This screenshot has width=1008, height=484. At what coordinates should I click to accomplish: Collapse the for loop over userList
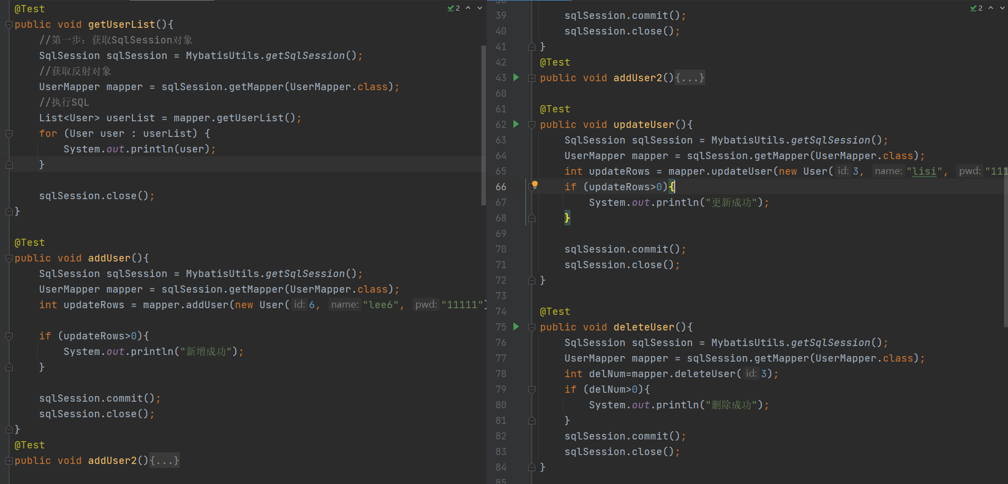[x=9, y=134]
